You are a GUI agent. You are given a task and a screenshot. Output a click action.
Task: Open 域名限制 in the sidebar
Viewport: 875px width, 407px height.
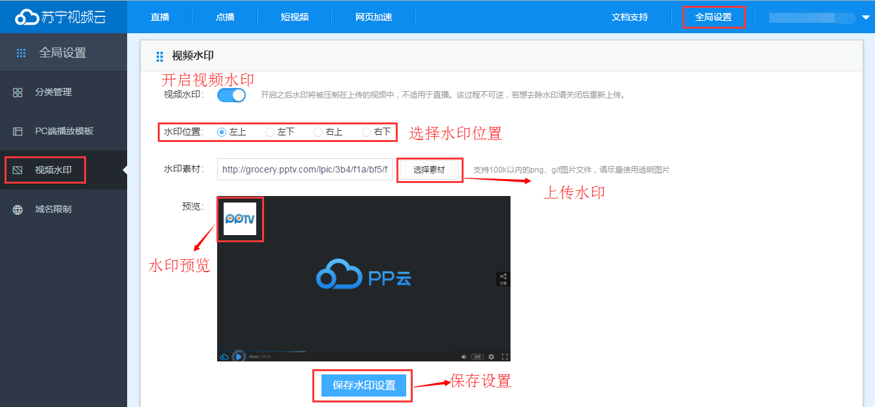[53, 209]
